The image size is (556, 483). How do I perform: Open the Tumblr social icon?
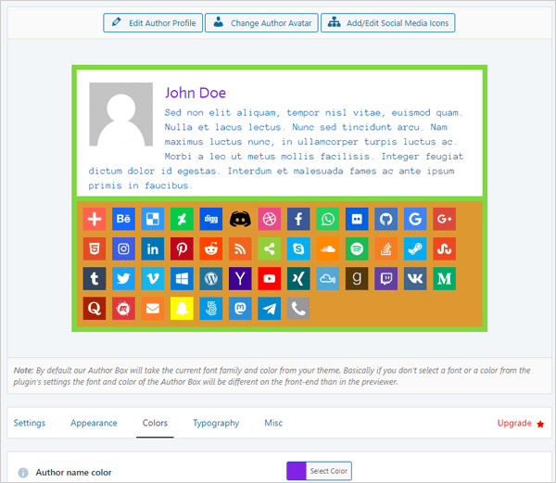pos(95,279)
